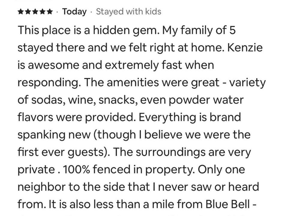Click the first star in the rating
The image size is (285, 216).
[21, 12]
